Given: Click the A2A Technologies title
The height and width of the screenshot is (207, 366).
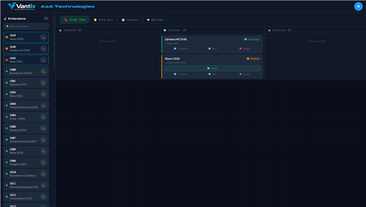Looking at the screenshot, I should pyautogui.click(x=67, y=6).
